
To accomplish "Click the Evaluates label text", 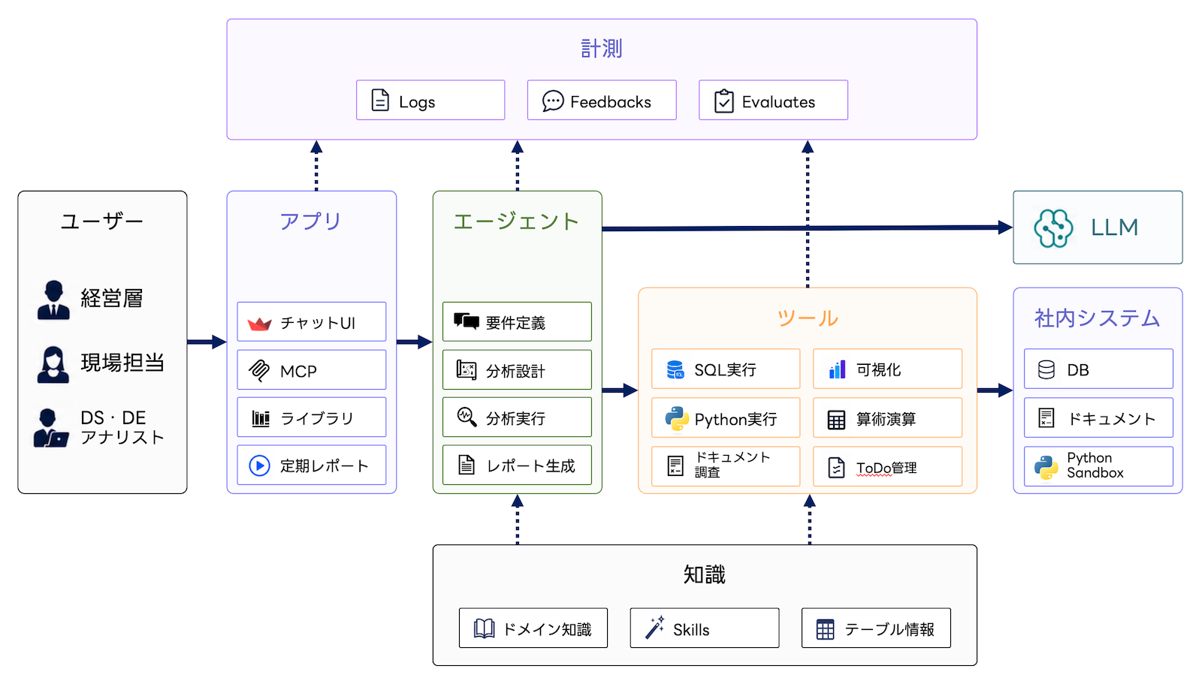I will (779, 102).
